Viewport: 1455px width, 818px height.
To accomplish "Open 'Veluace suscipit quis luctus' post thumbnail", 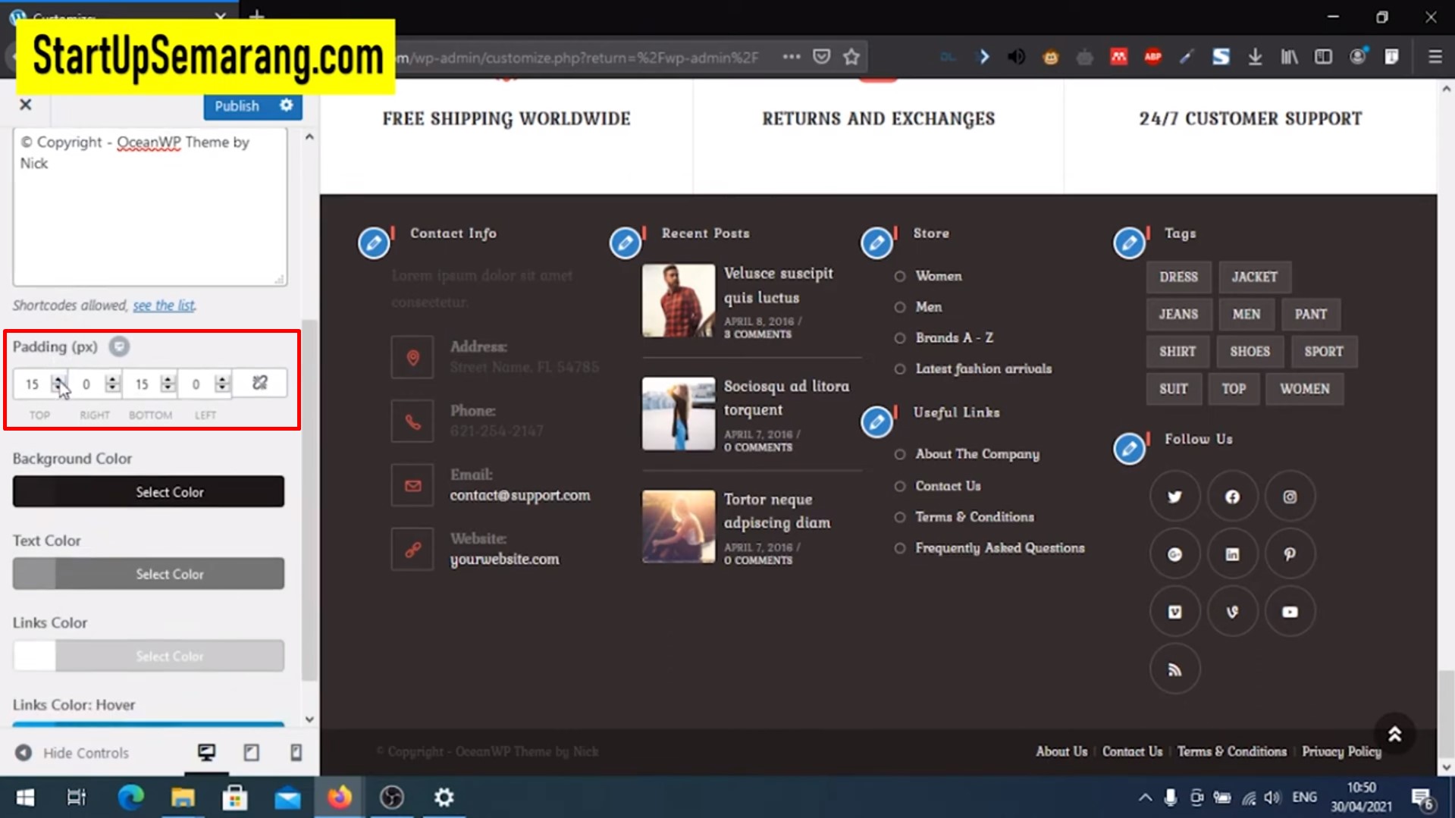I will [679, 300].
